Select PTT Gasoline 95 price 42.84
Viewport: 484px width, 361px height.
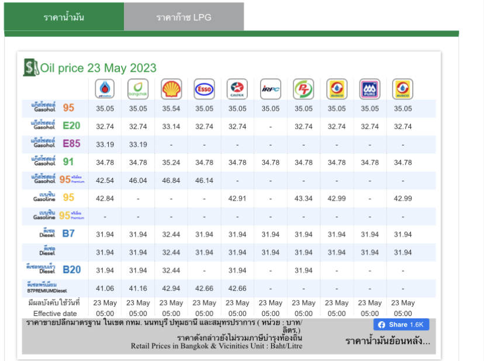click(105, 199)
